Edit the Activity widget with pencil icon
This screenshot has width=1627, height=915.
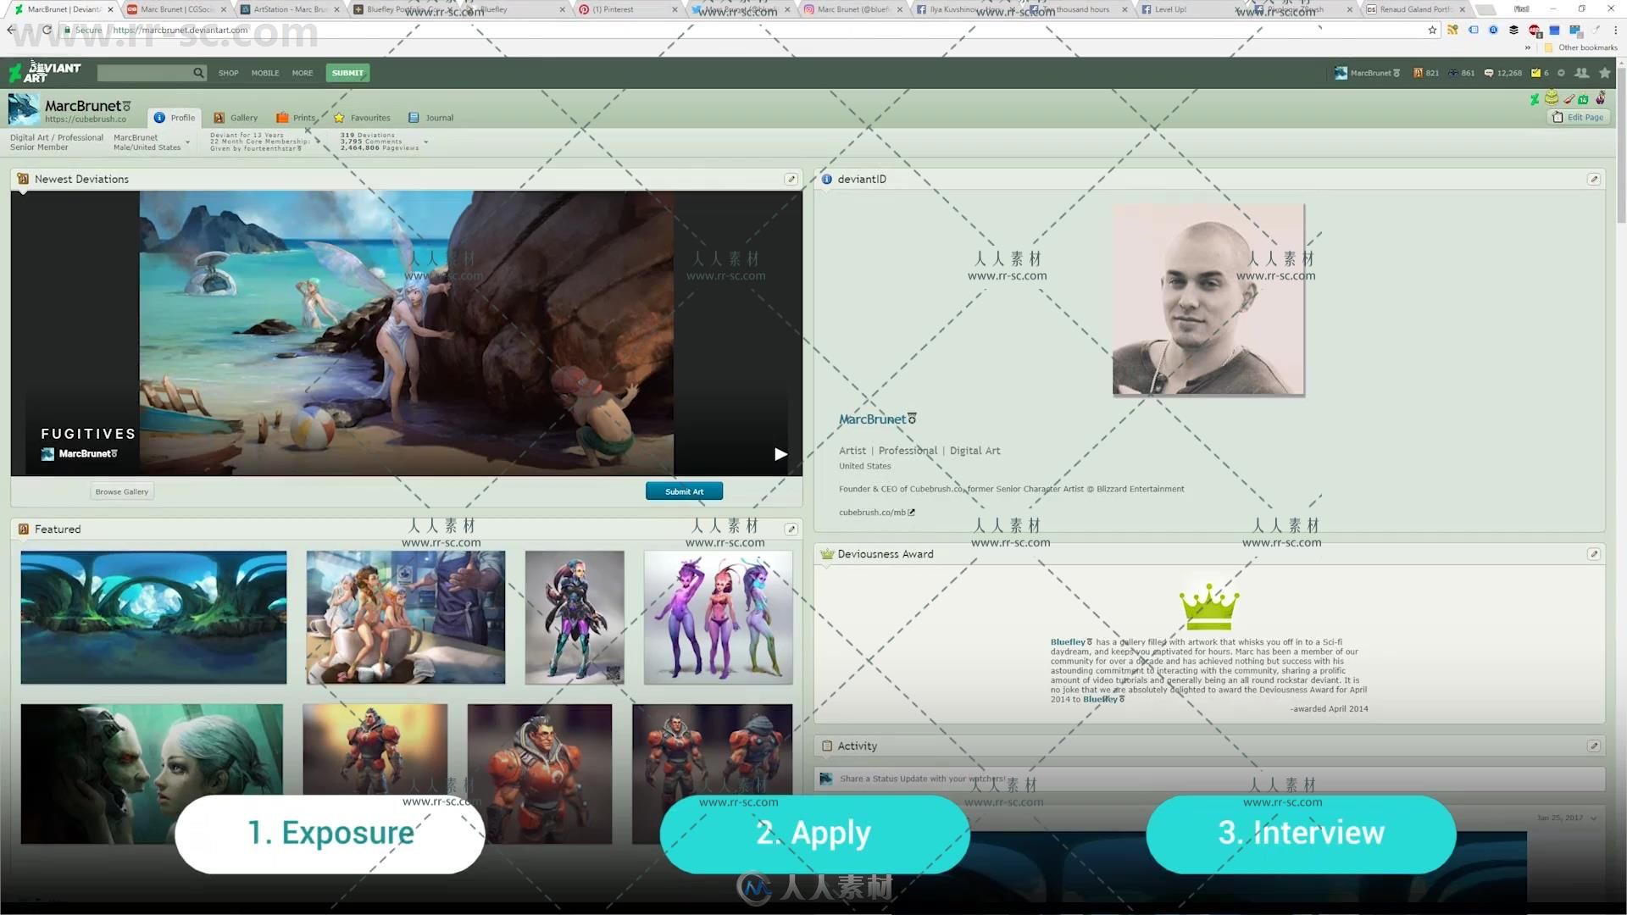click(x=1593, y=746)
